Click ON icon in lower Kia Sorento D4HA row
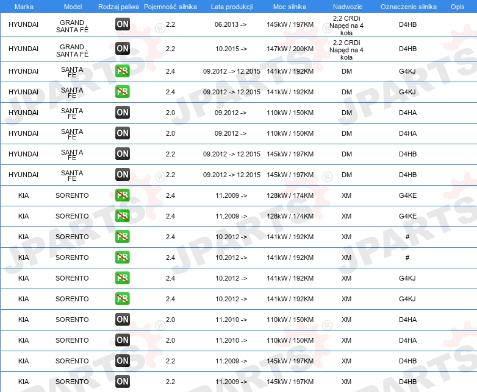 123,340
